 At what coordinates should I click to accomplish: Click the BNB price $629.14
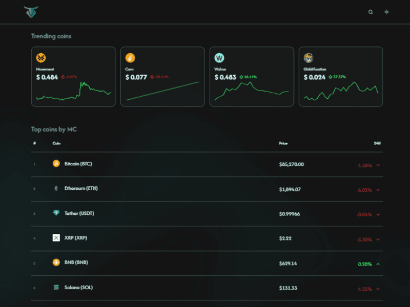(x=288, y=264)
